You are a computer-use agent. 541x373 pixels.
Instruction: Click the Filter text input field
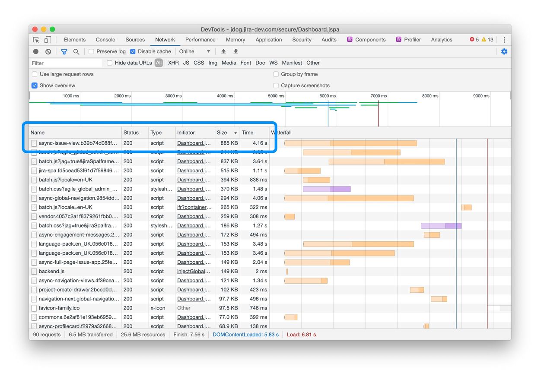[65, 63]
